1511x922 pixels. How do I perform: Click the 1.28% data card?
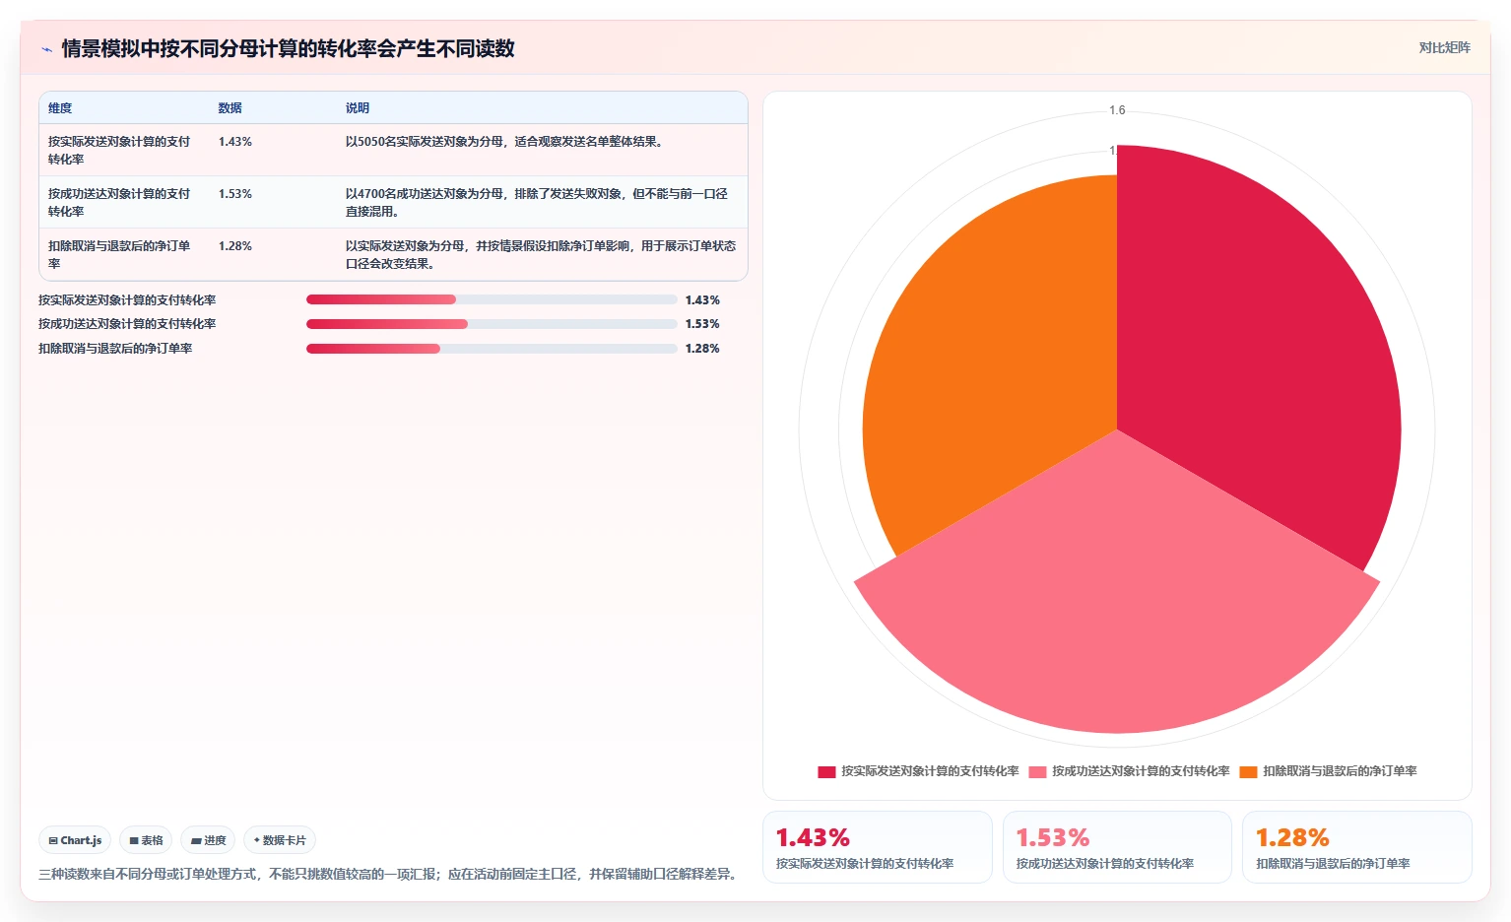pos(1356,847)
